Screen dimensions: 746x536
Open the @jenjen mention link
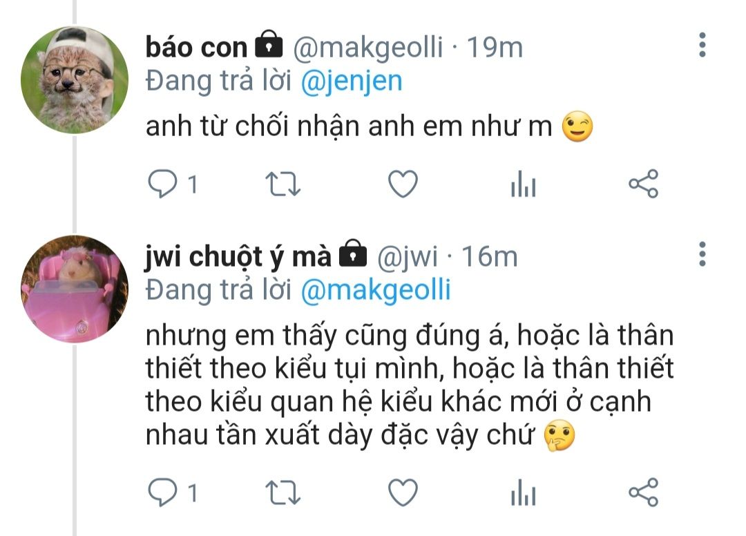(x=352, y=82)
